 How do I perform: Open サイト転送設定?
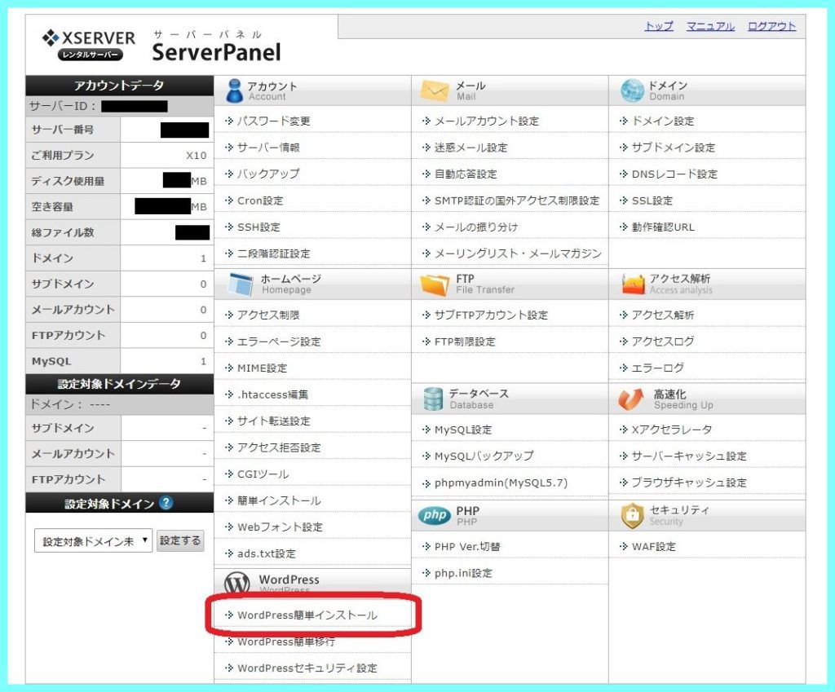(x=273, y=421)
